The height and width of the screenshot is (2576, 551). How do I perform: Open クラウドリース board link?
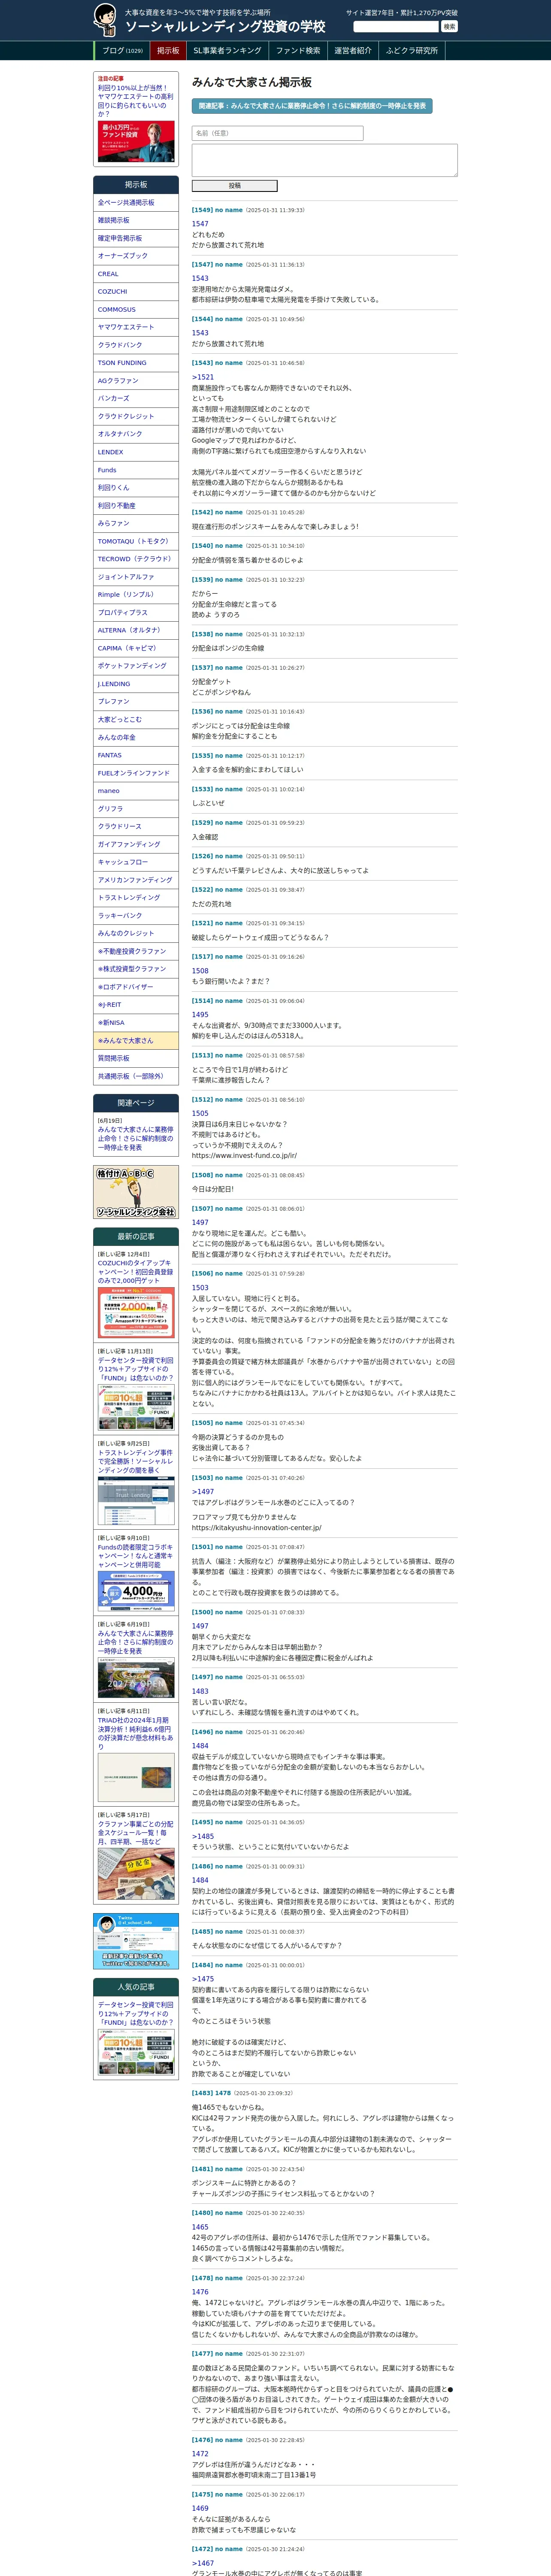click(136, 827)
